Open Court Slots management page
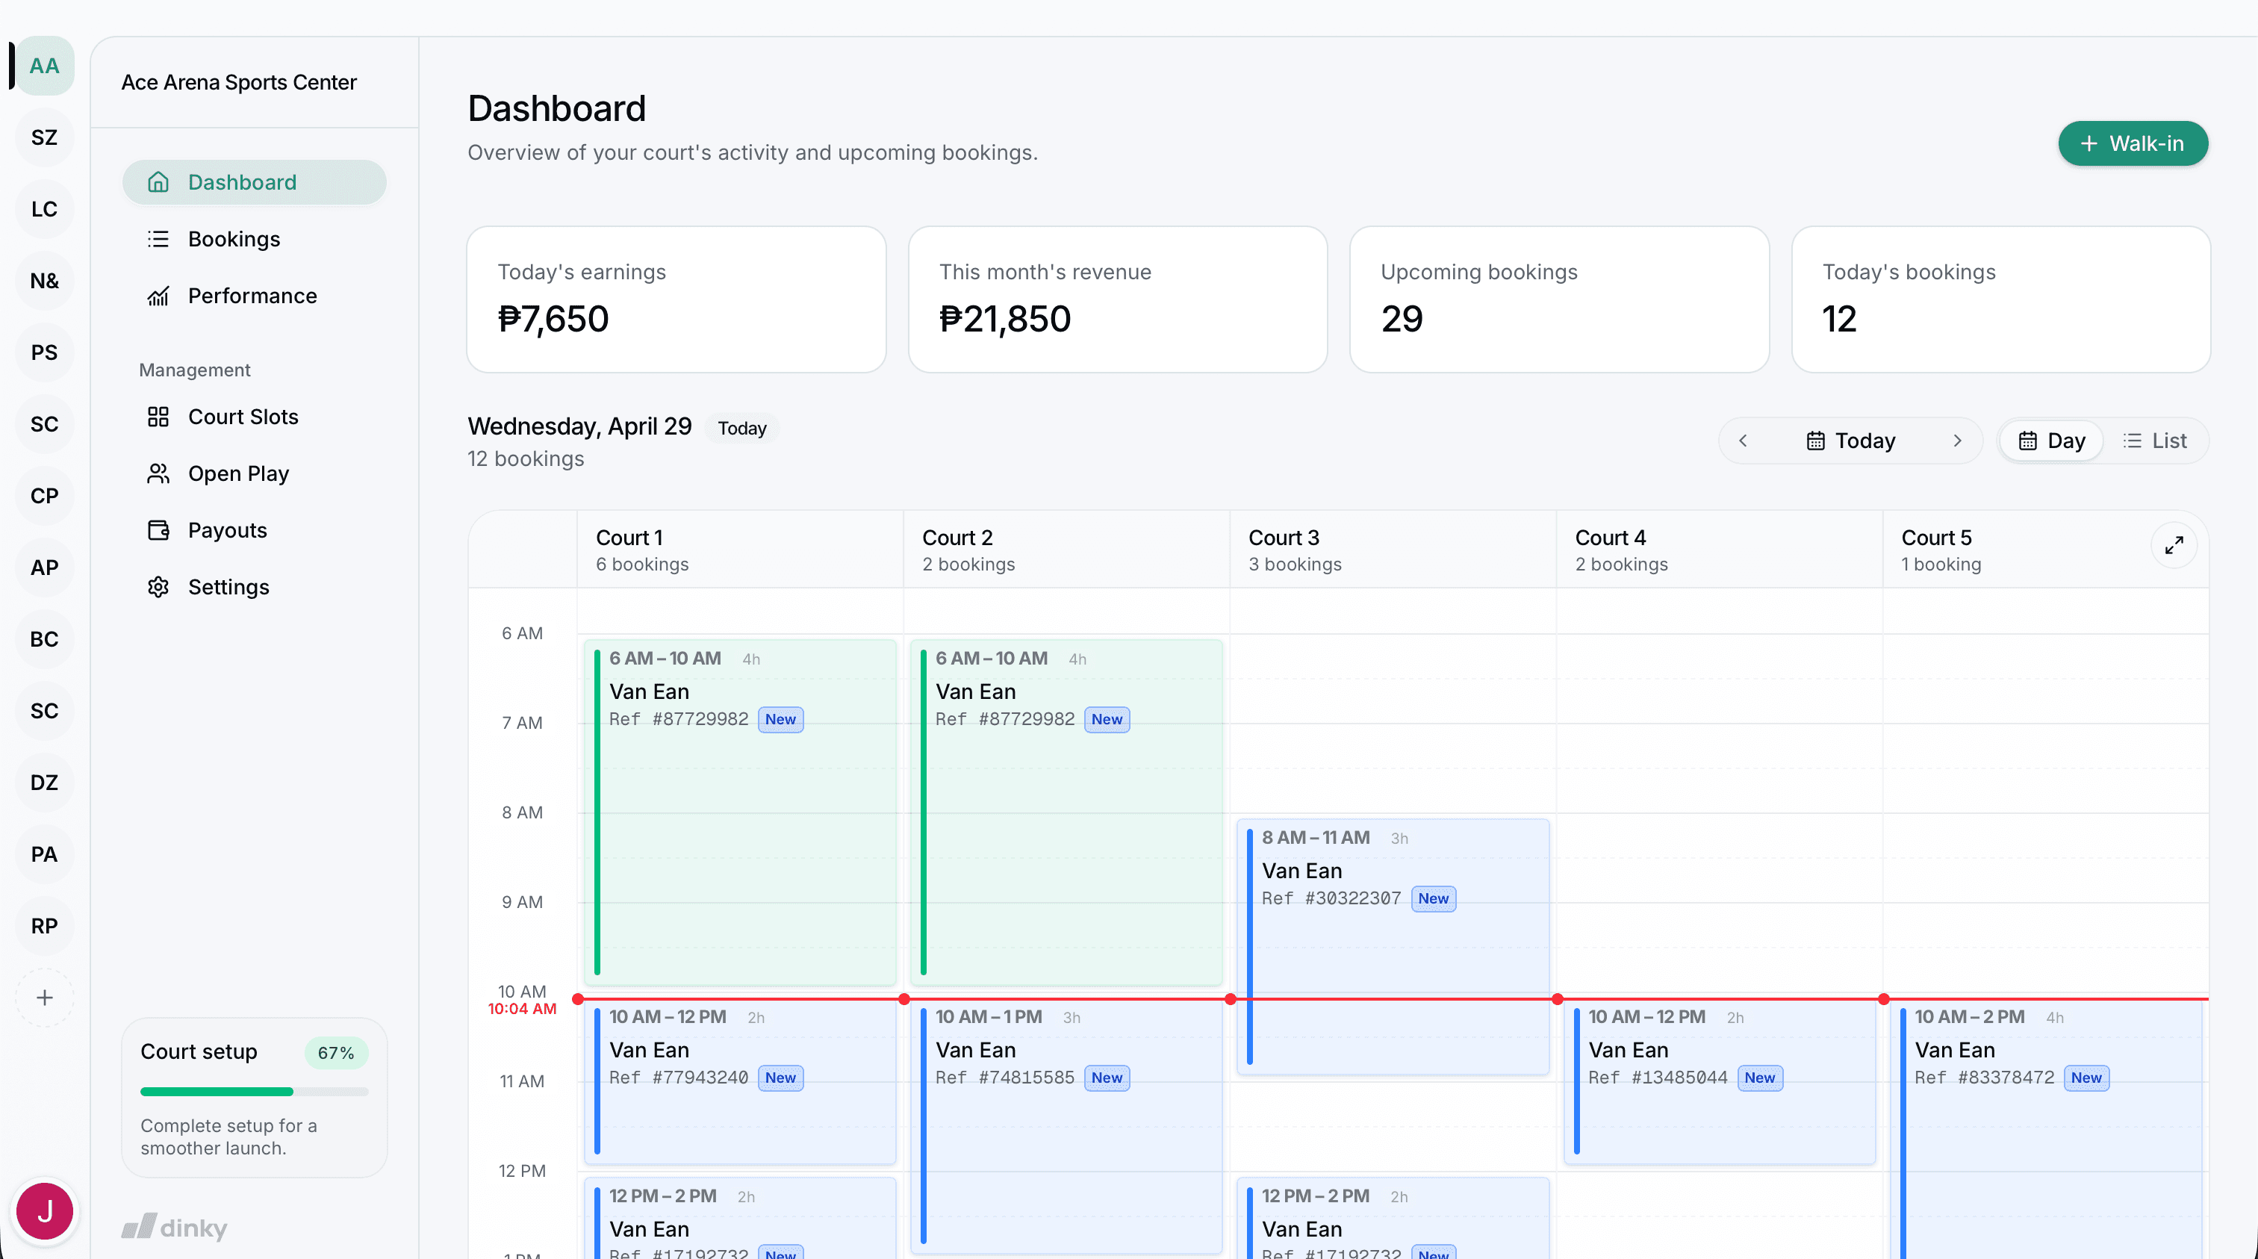2258x1259 pixels. click(254, 417)
